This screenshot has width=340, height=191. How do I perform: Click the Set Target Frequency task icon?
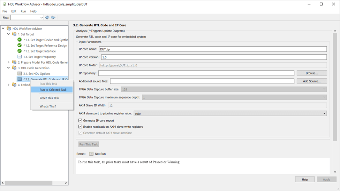pos(20,57)
